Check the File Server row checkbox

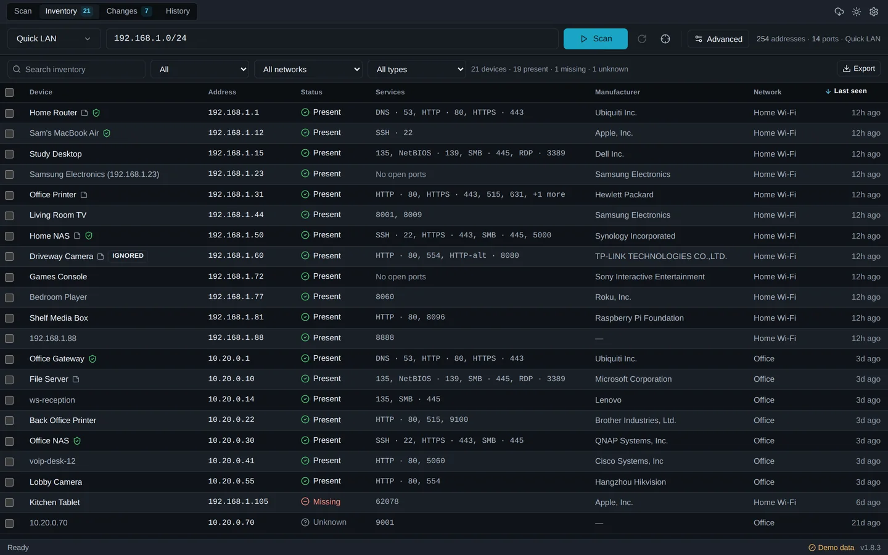[x=9, y=379]
